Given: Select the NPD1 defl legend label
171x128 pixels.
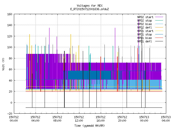Looking at the screenshot, I should (145, 41).
